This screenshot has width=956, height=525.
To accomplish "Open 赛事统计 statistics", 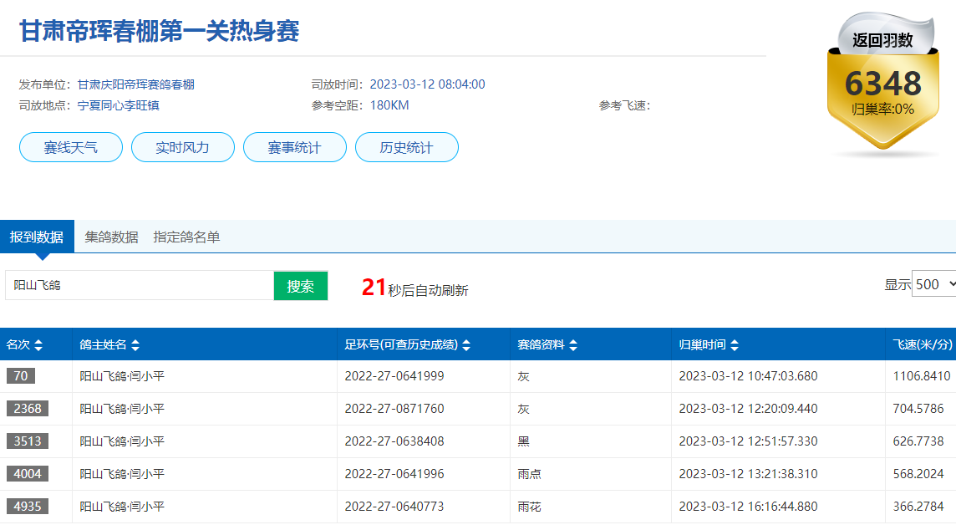I will click(x=294, y=147).
